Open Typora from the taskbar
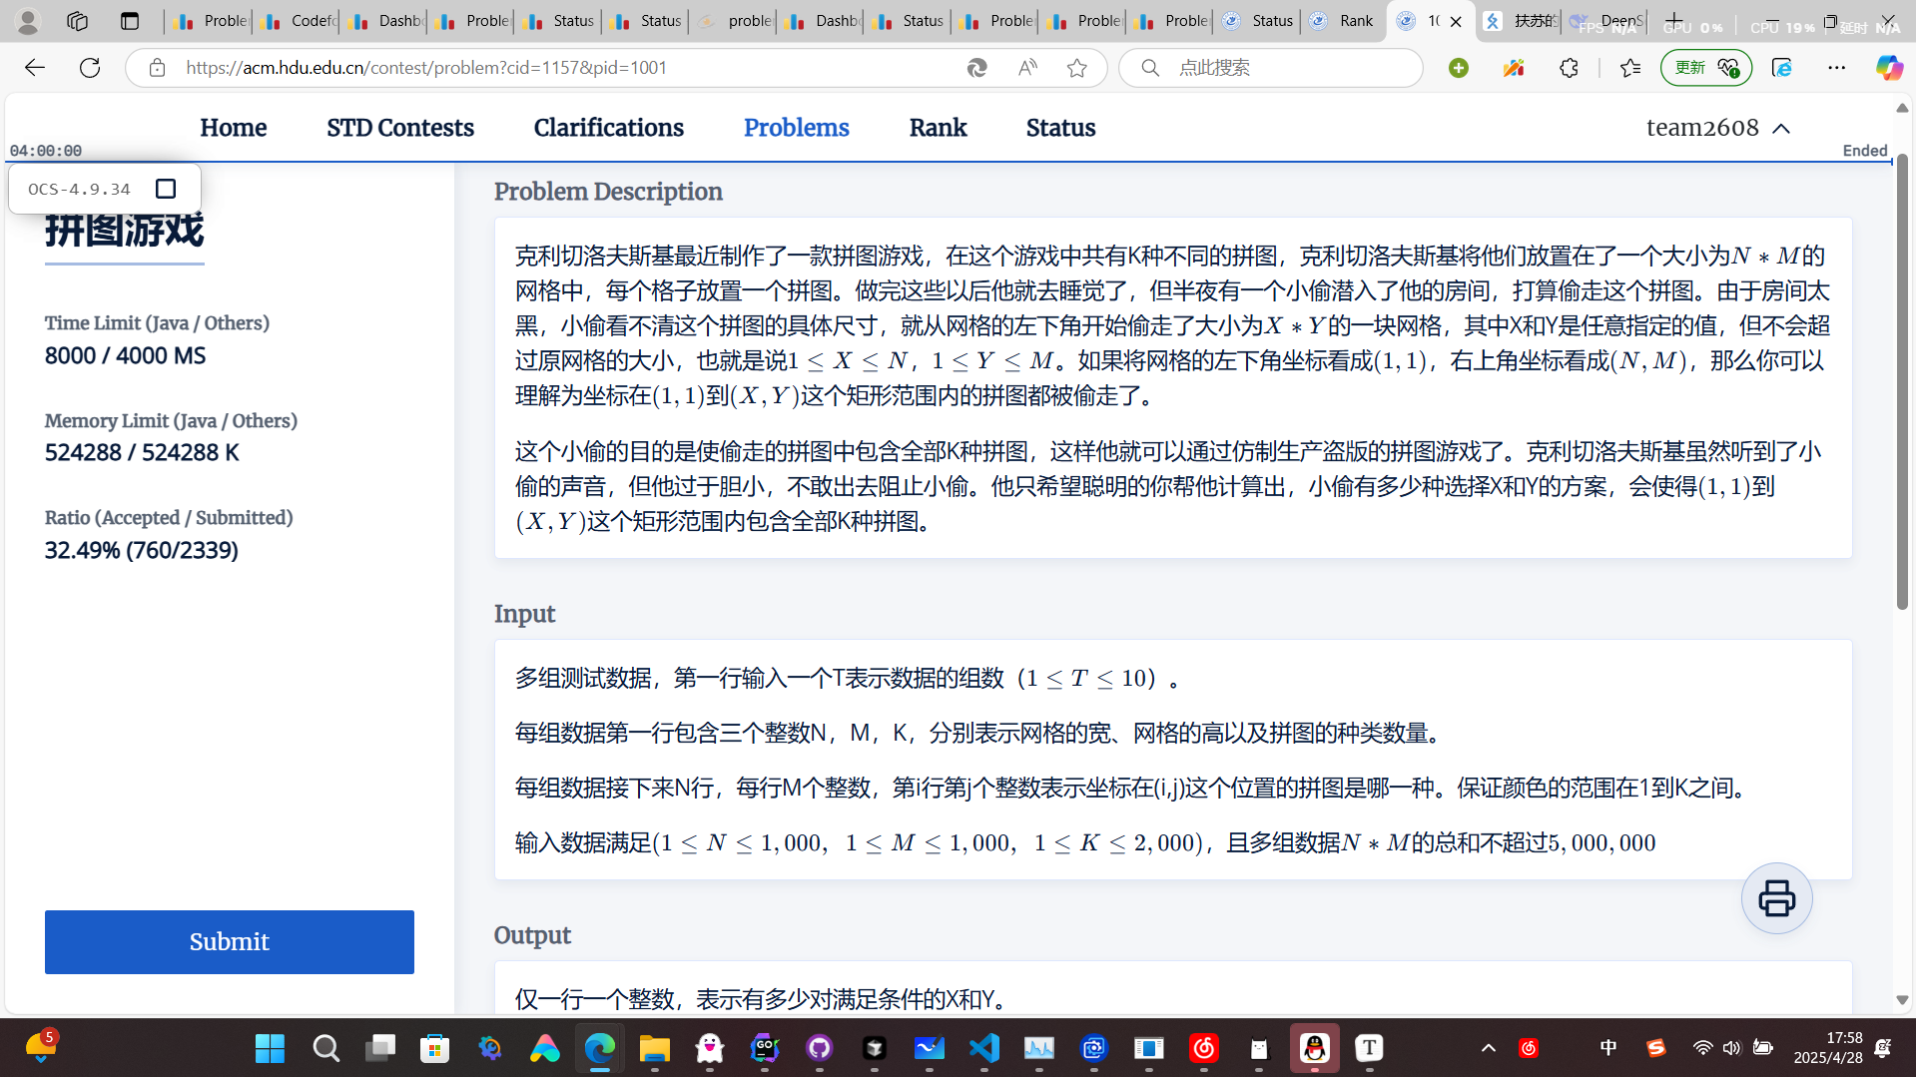Image resolution: width=1916 pixels, height=1077 pixels. pos(1369,1048)
